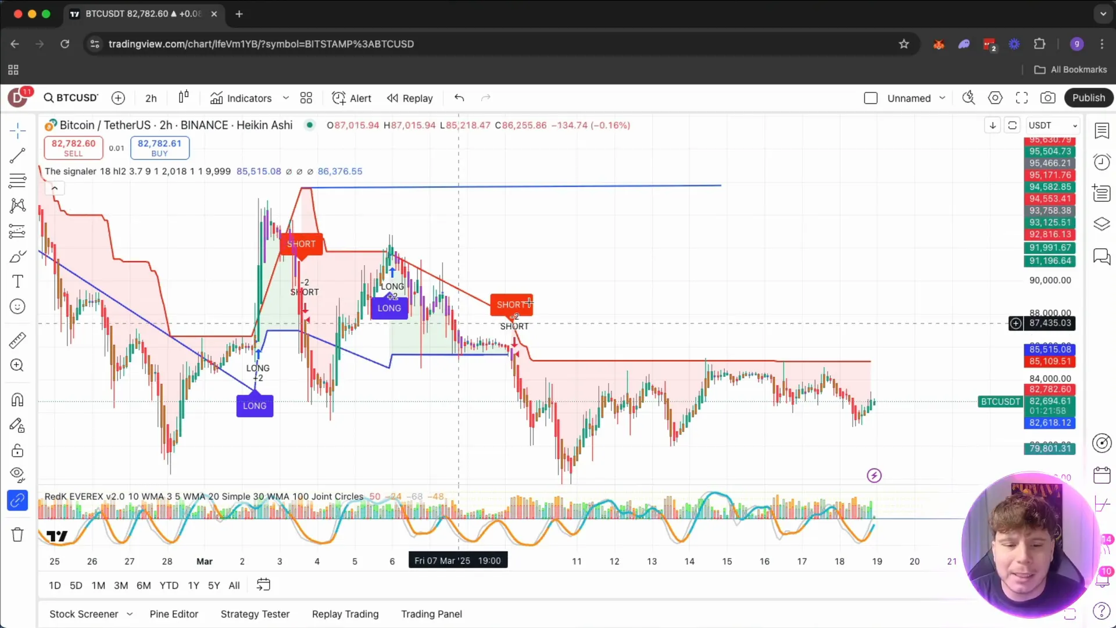Expand the favorite indicators chevron
1116x628 pixels.
(285, 98)
